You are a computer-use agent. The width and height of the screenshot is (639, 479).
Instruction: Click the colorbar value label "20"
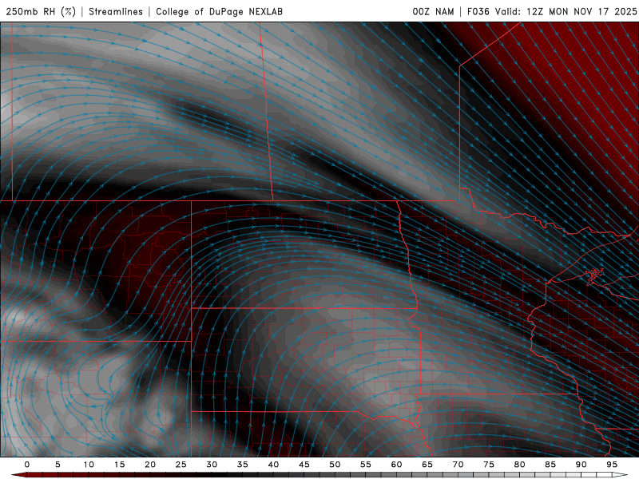(x=150, y=465)
